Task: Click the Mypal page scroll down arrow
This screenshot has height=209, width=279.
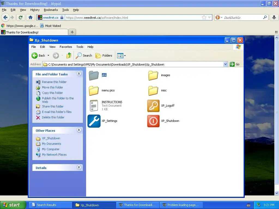Action: click(277, 193)
